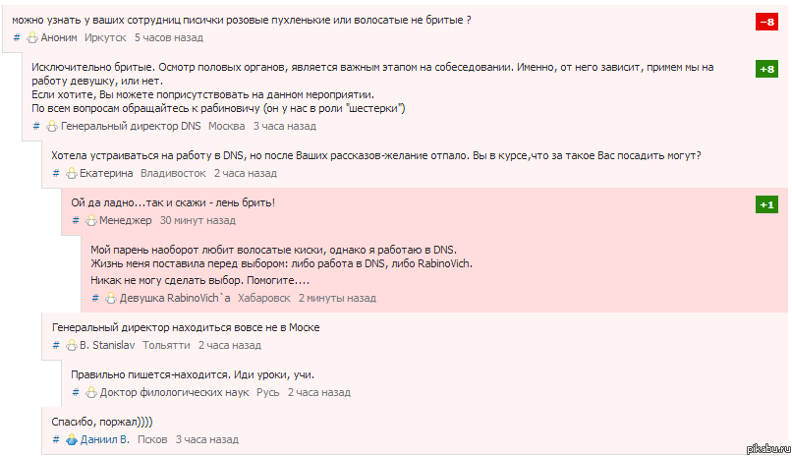Open the Генеральный директор DNS username link

[131, 127]
